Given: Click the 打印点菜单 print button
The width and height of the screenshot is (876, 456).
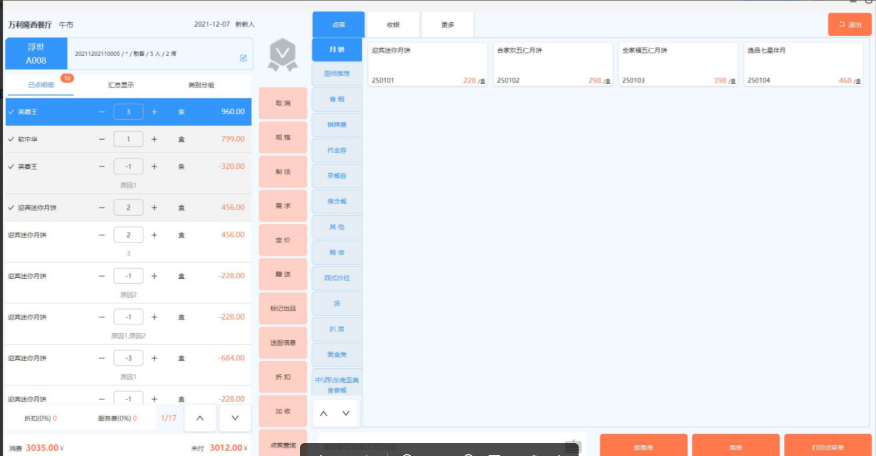Looking at the screenshot, I should [x=827, y=446].
